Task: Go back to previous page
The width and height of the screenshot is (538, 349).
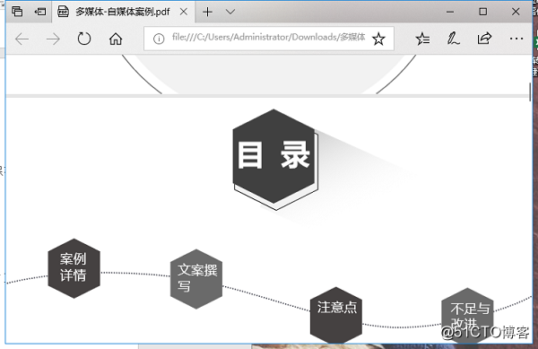Action: click(22, 39)
